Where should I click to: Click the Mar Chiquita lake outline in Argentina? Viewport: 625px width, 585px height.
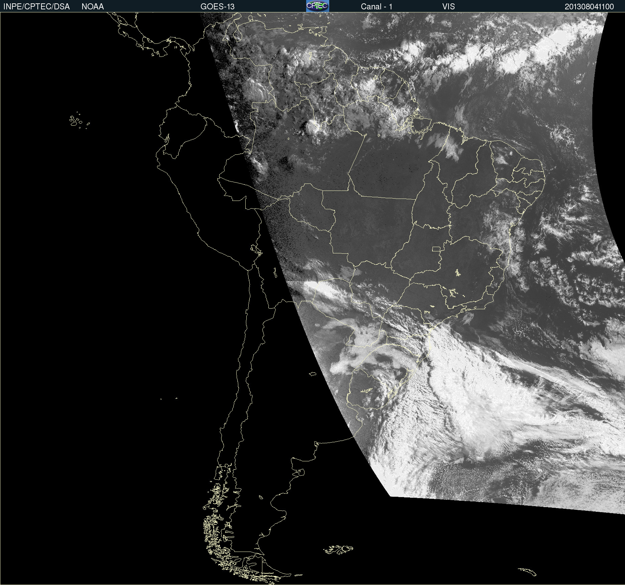312,374
